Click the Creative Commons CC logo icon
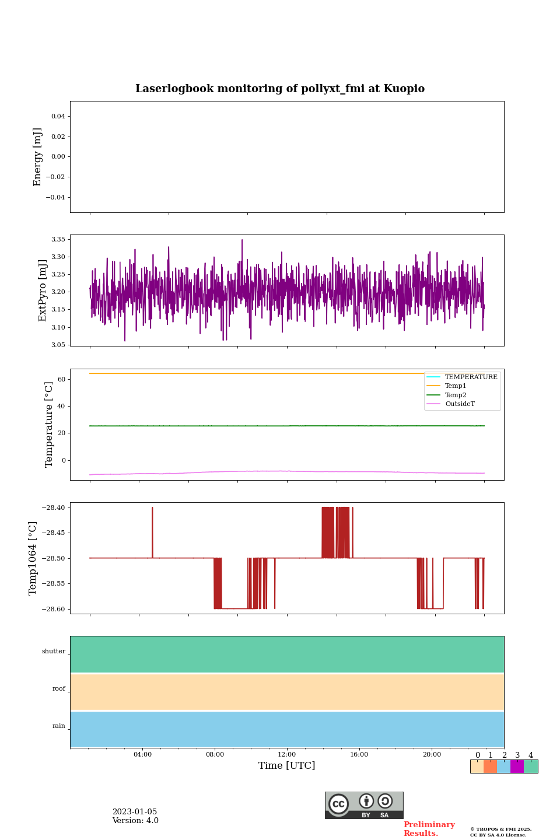560x840 pixels. 338,804
